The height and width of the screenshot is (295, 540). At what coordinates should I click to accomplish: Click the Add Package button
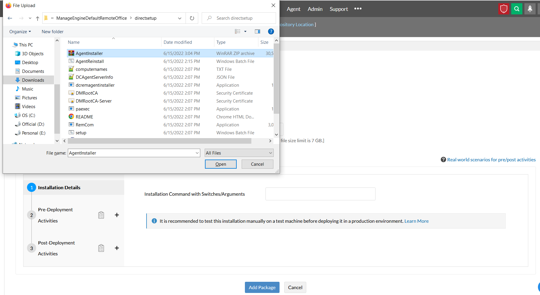[262, 287]
